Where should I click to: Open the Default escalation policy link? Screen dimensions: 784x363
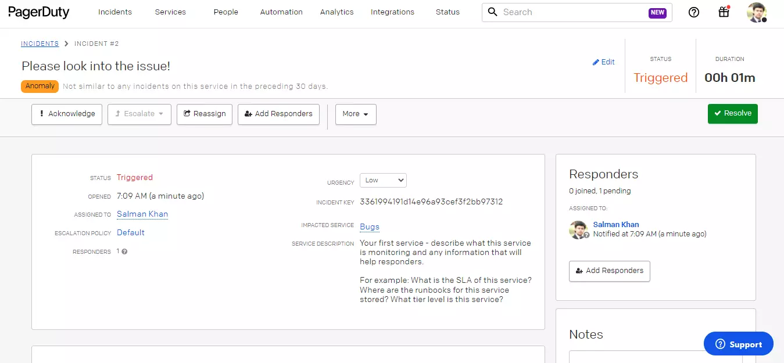(131, 233)
